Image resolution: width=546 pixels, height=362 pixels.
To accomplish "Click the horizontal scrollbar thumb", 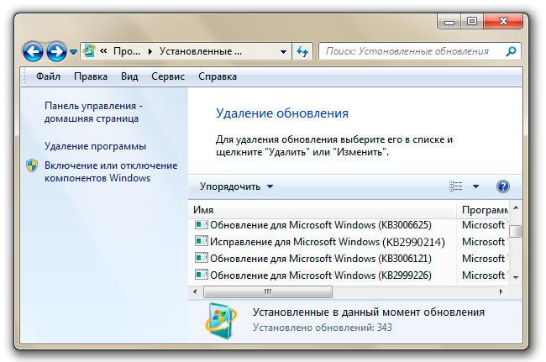I will click(267, 291).
